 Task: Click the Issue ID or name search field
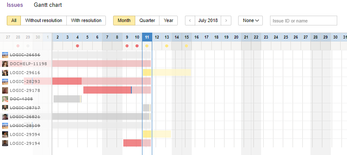pos(304,21)
